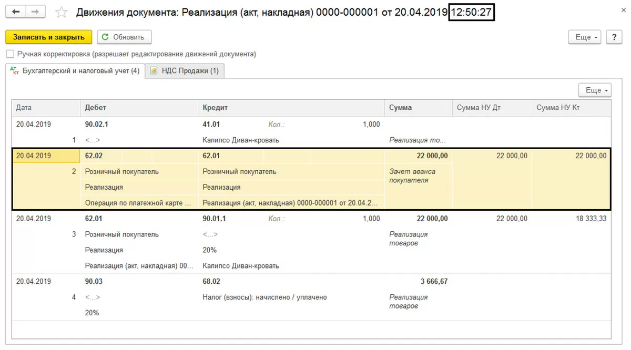Image resolution: width=631 pixels, height=350 pixels.
Task: Expand the Еще menu above the table
Action: tap(595, 90)
